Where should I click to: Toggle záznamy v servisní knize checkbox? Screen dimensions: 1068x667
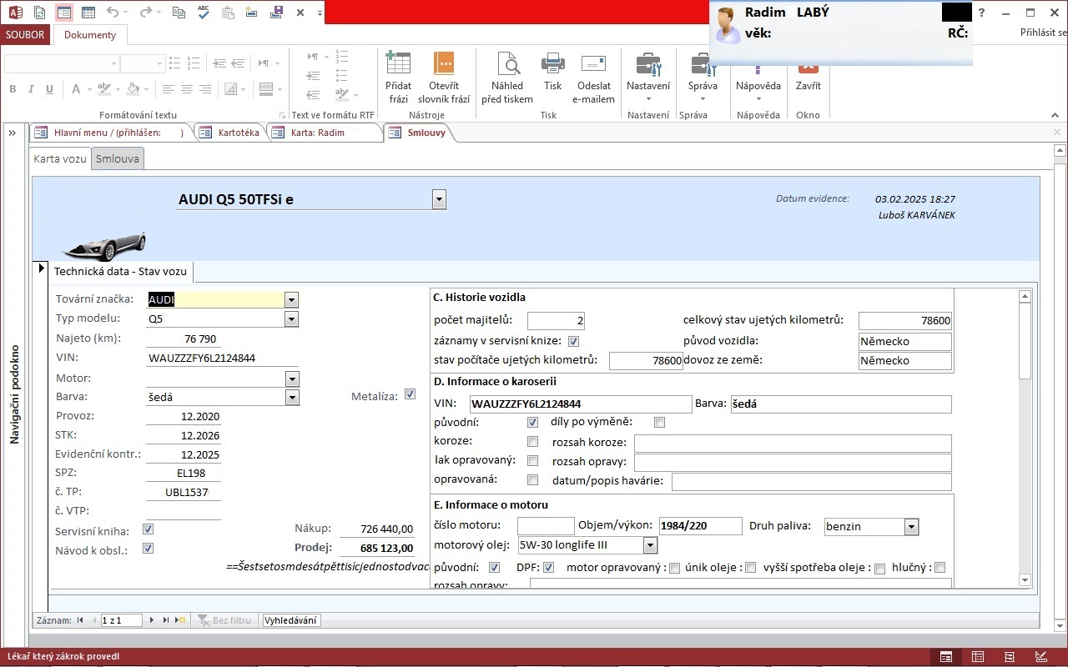(573, 341)
